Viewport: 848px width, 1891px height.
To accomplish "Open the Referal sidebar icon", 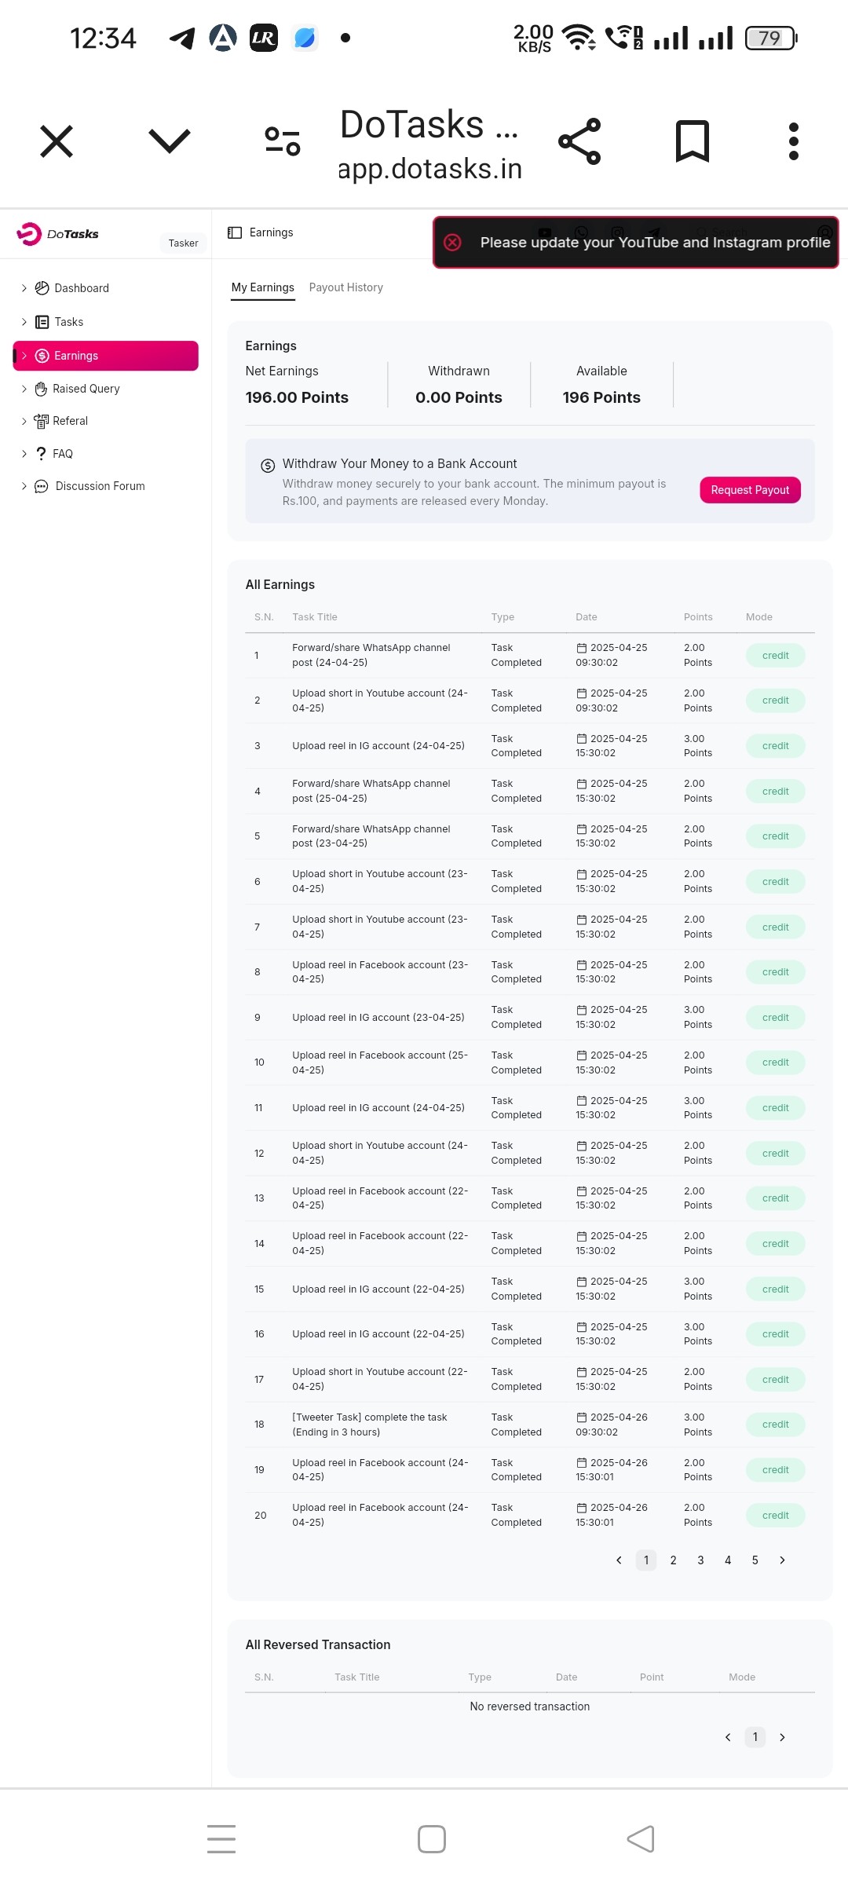I will 41,421.
